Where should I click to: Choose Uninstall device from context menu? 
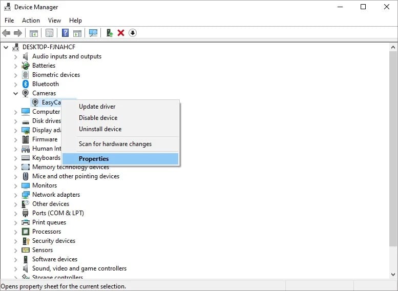(120, 129)
